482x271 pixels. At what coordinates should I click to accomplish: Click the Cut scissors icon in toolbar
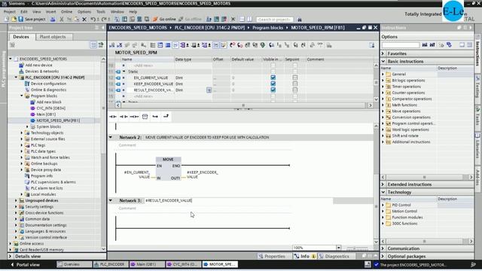(x=62, y=20)
